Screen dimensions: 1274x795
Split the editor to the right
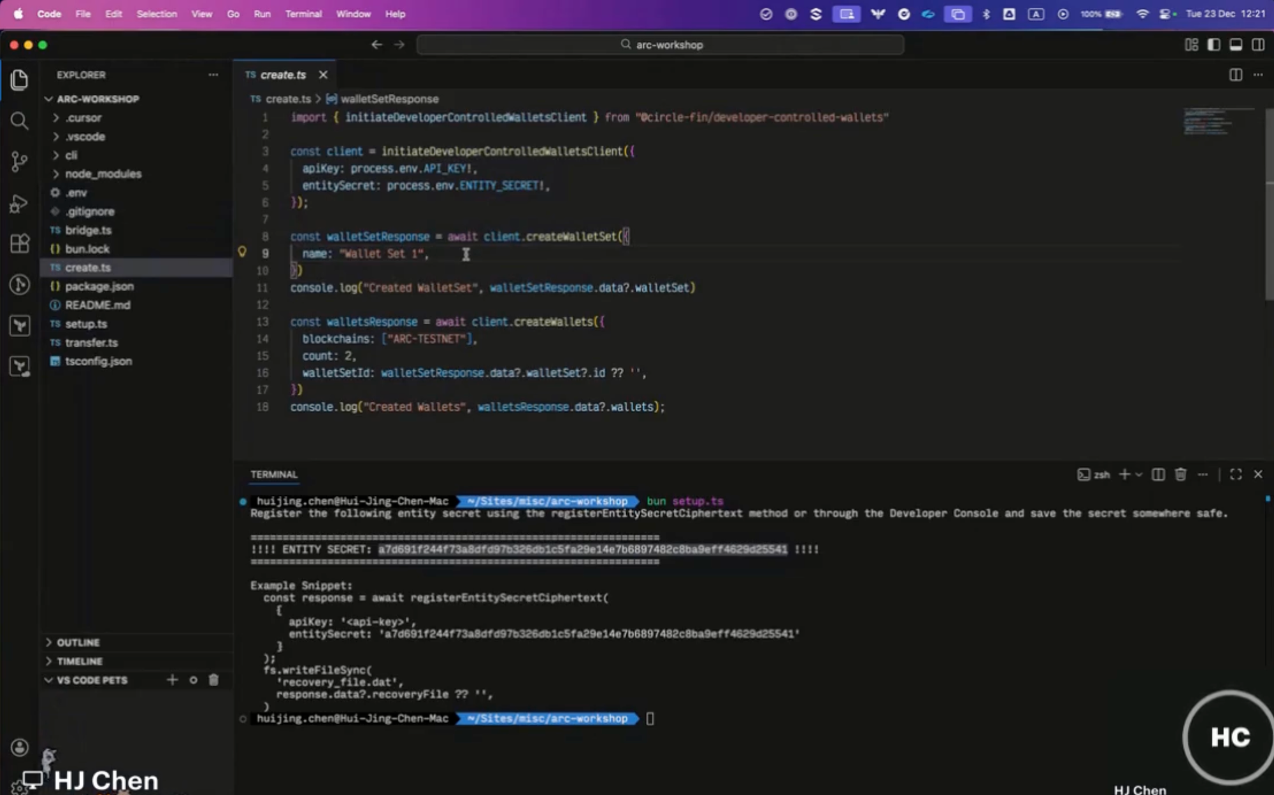click(1235, 75)
